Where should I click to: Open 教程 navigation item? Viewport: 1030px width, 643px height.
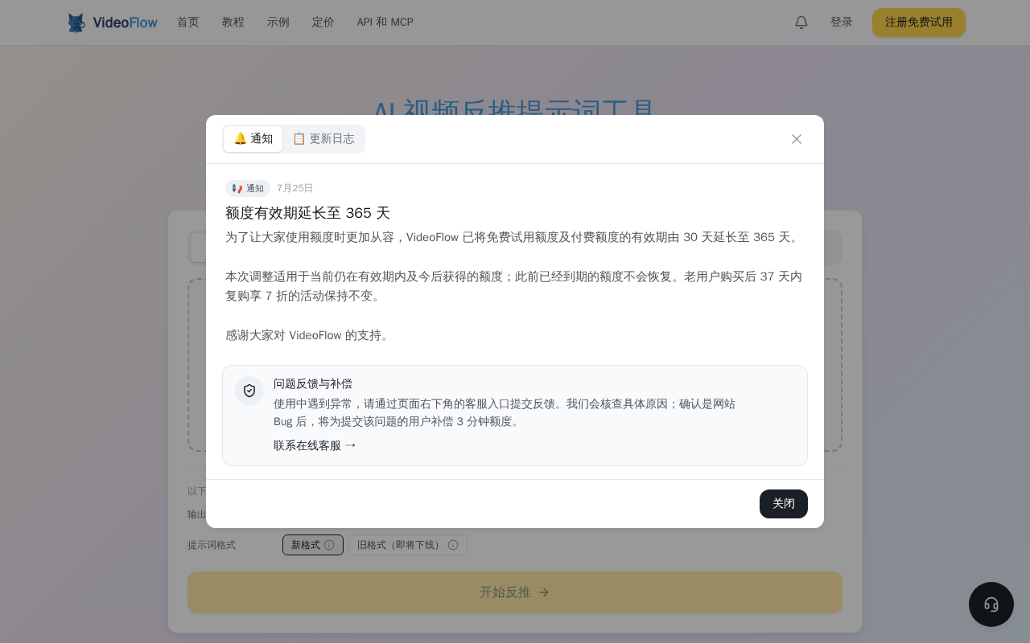click(233, 23)
